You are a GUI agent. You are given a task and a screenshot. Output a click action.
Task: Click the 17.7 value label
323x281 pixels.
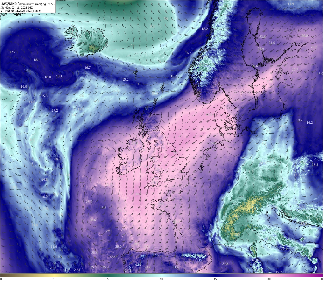coord(12,52)
